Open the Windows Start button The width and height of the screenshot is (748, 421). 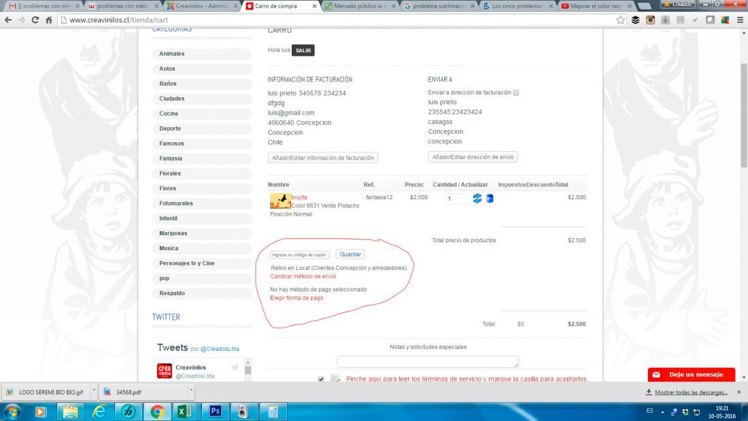click(12, 411)
